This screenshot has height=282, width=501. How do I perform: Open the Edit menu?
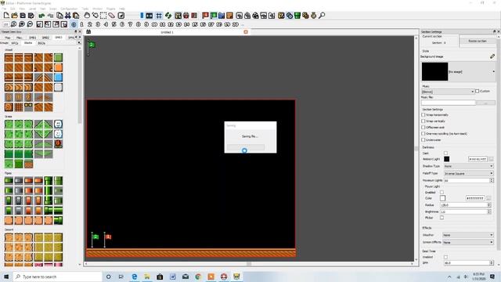coord(13,9)
